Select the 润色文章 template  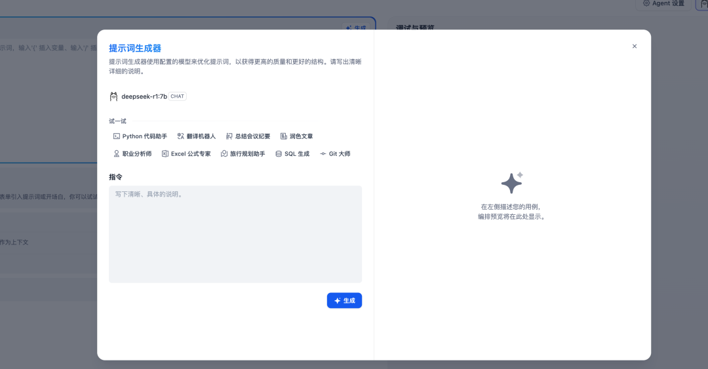click(x=297, y=136)
